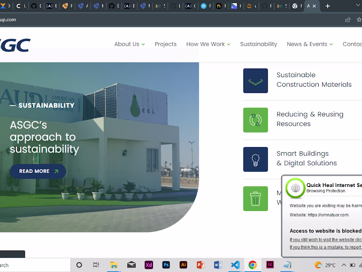Click the browser share icon

pyautogui.click(x=348, y=20)
